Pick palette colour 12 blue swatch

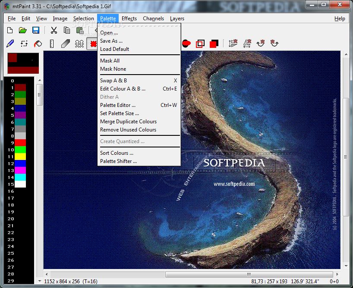point(20,163)
